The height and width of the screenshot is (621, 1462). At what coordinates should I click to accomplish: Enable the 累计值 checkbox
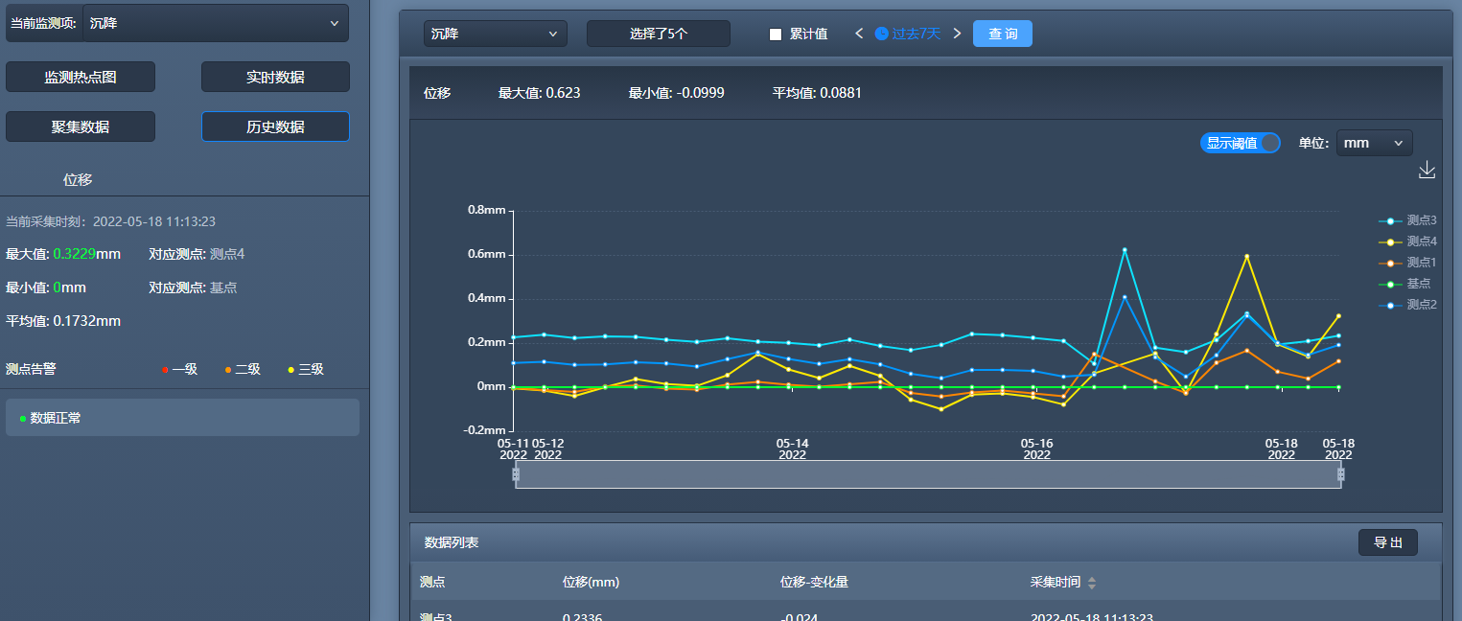click(776, 34)
